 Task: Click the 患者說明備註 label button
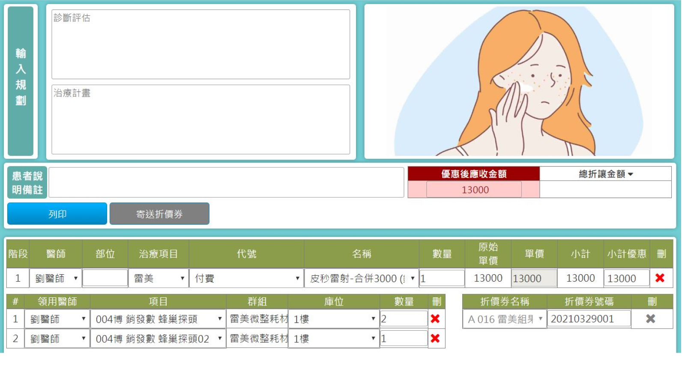tap(27, 183)
